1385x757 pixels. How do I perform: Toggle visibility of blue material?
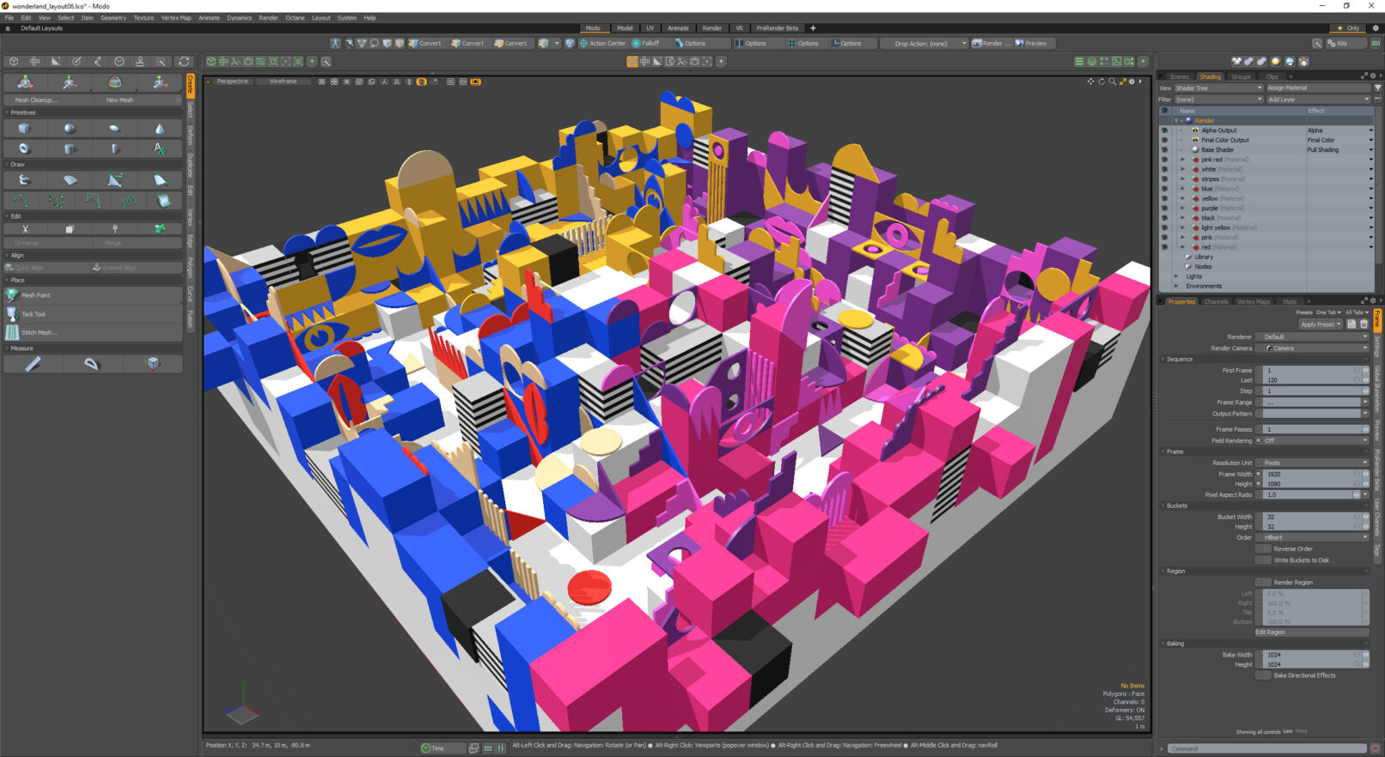click(x=1164, y=189)
